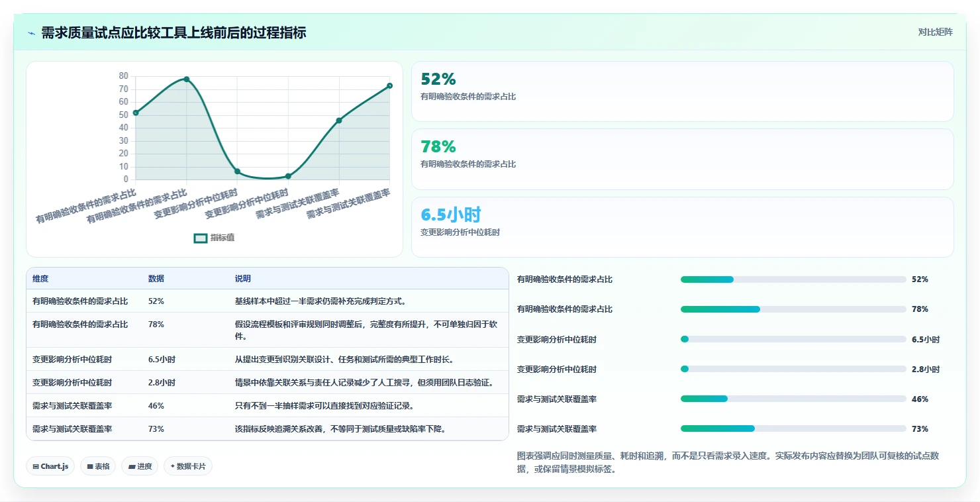Click the chart's last data point at 73
Image resolution: width=980 pixels, height=502 pixels.
[x=389, y=85]
